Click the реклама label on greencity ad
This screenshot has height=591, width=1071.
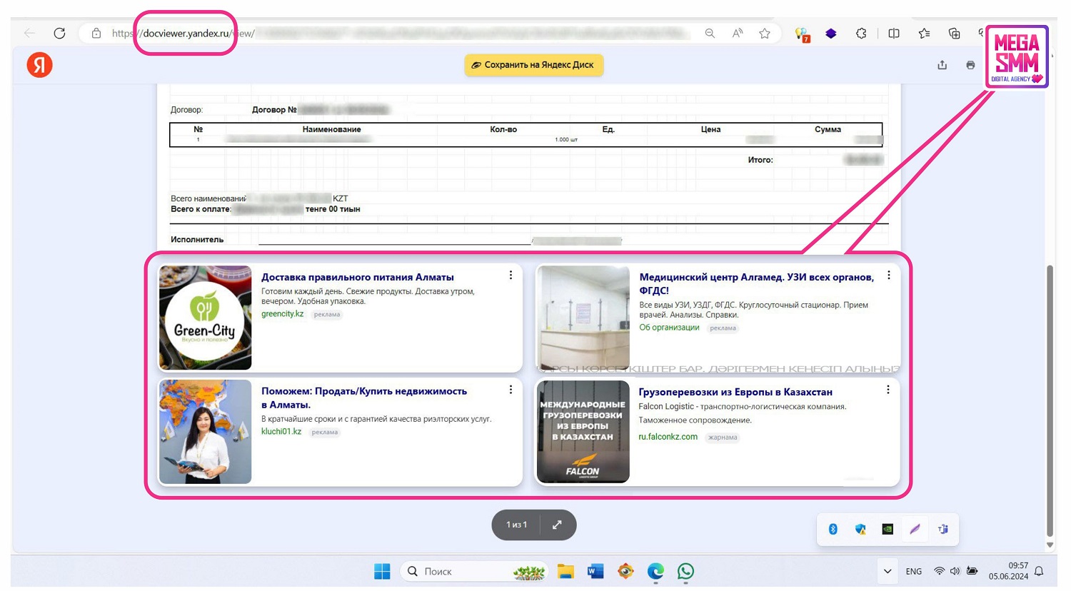327,315
